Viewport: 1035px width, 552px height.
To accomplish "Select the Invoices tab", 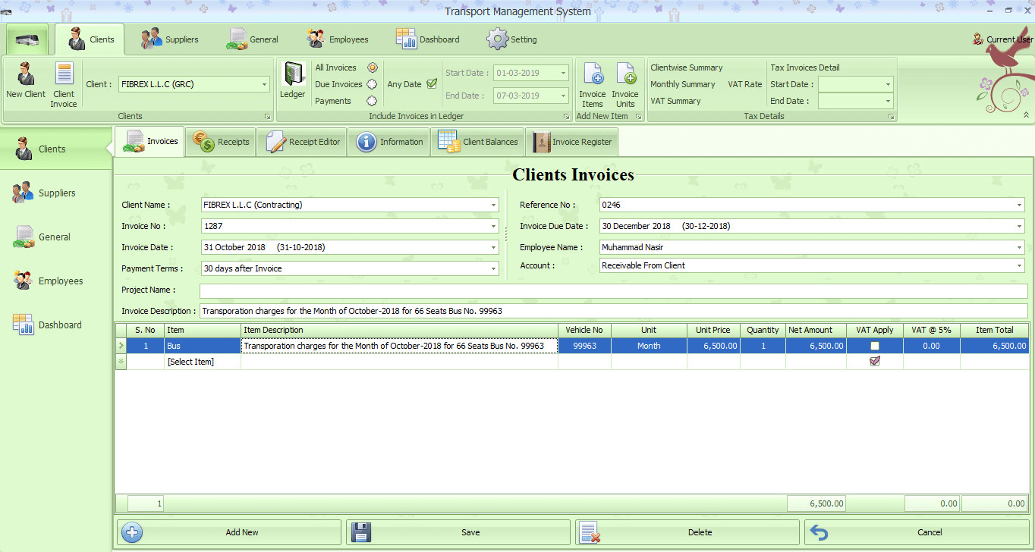I will pyautogui.click(x=149, y=142).
